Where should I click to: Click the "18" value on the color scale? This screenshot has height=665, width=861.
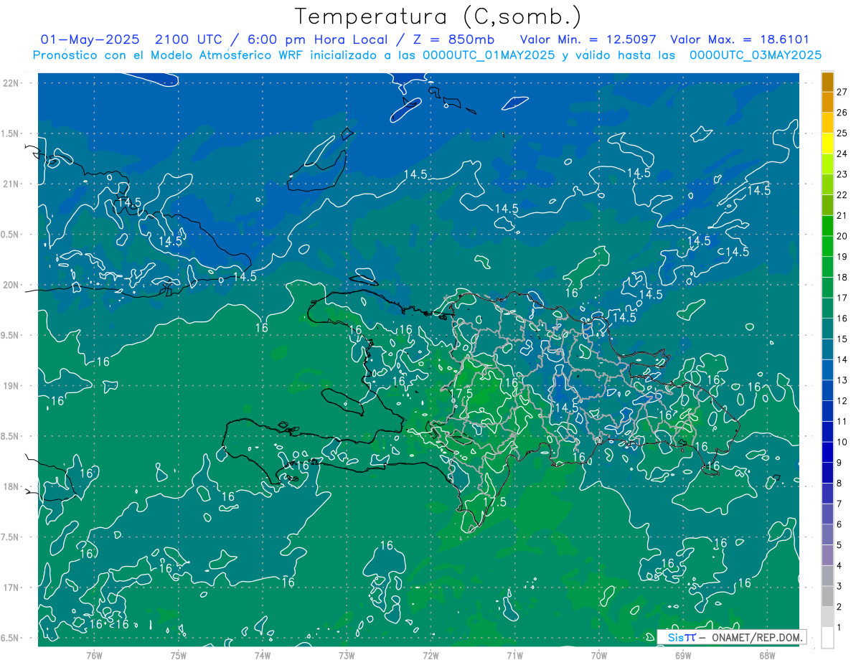click(842, 277)
